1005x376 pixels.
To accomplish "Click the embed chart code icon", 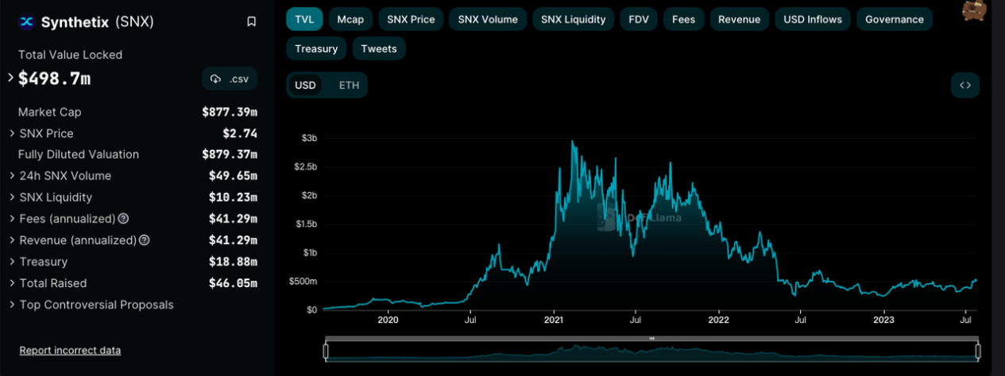I will (965, 85).
